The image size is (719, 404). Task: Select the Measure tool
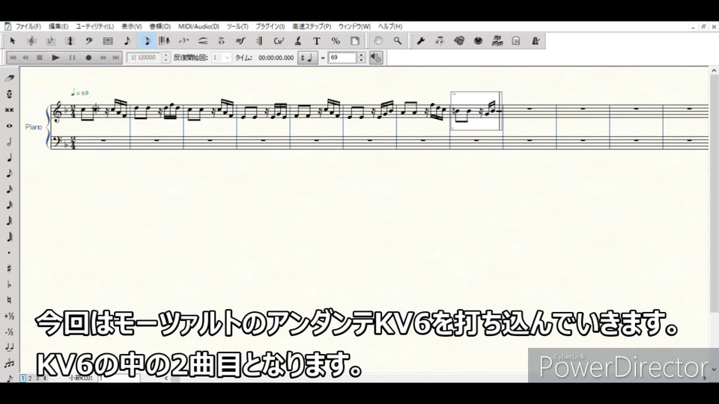[108, 41]
